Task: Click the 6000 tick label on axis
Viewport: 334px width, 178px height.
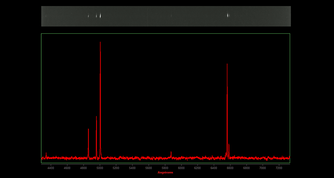Action: coord(181,168)
